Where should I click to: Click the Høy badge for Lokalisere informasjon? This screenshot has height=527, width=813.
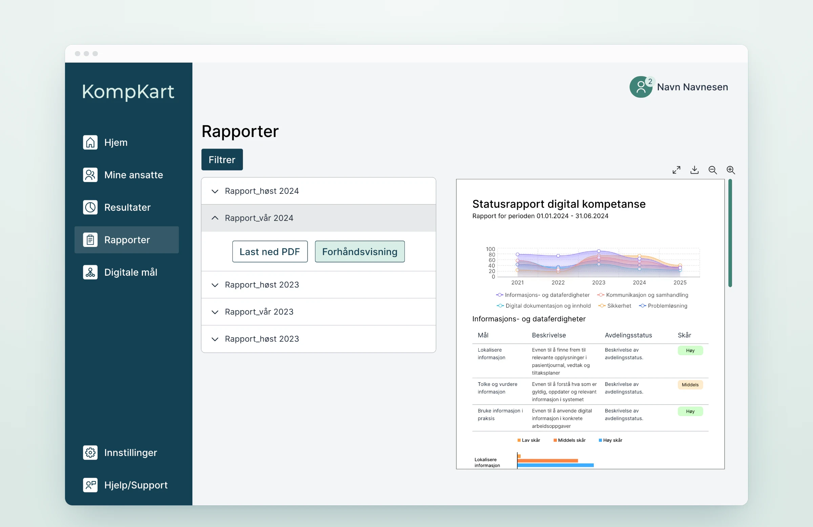pyautogui.click(x=690, y=350)
